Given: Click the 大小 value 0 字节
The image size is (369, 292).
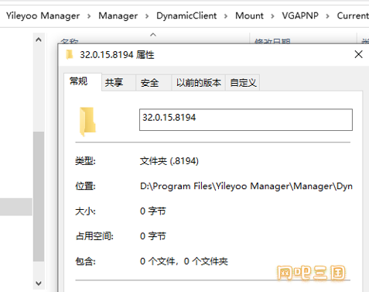Looking at the screenshot, I should point(153,211).
